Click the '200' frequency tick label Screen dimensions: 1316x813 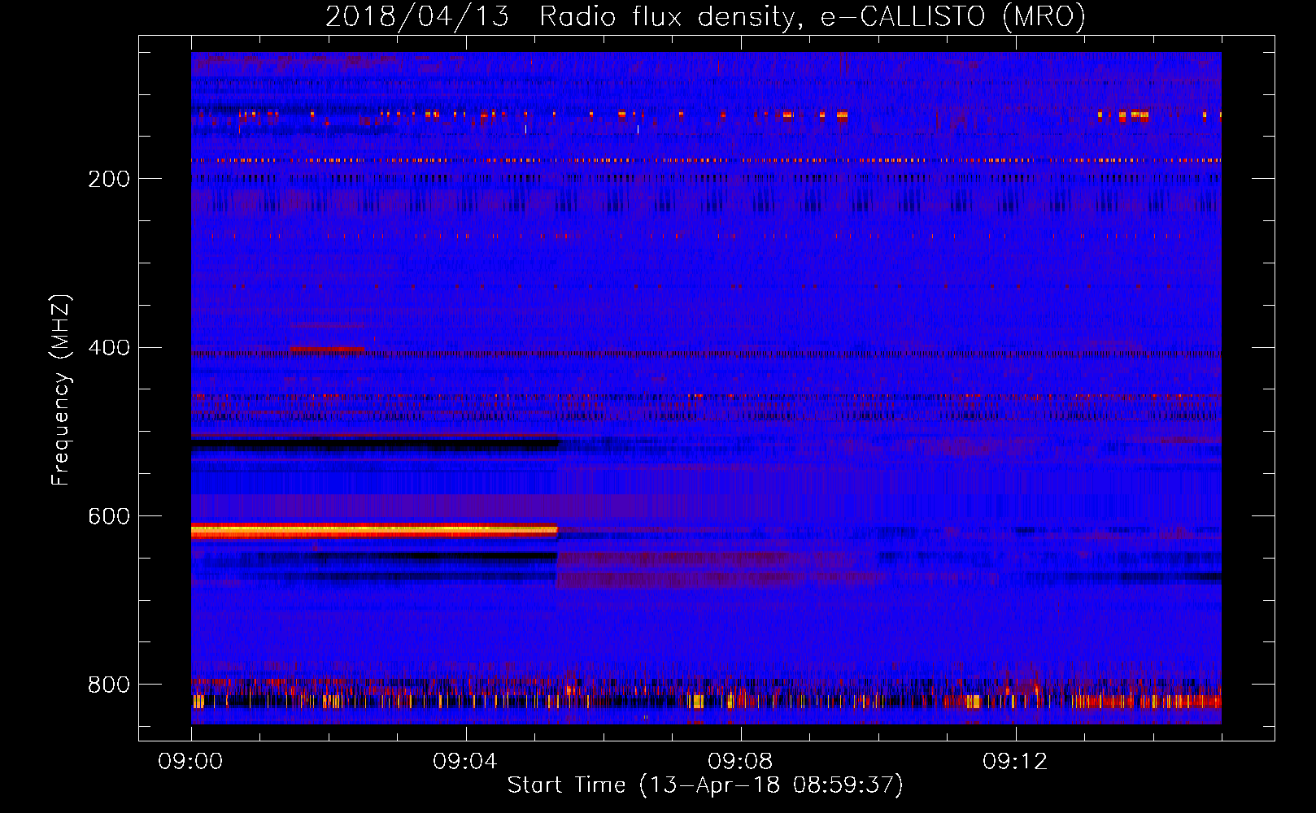point(109,179)
